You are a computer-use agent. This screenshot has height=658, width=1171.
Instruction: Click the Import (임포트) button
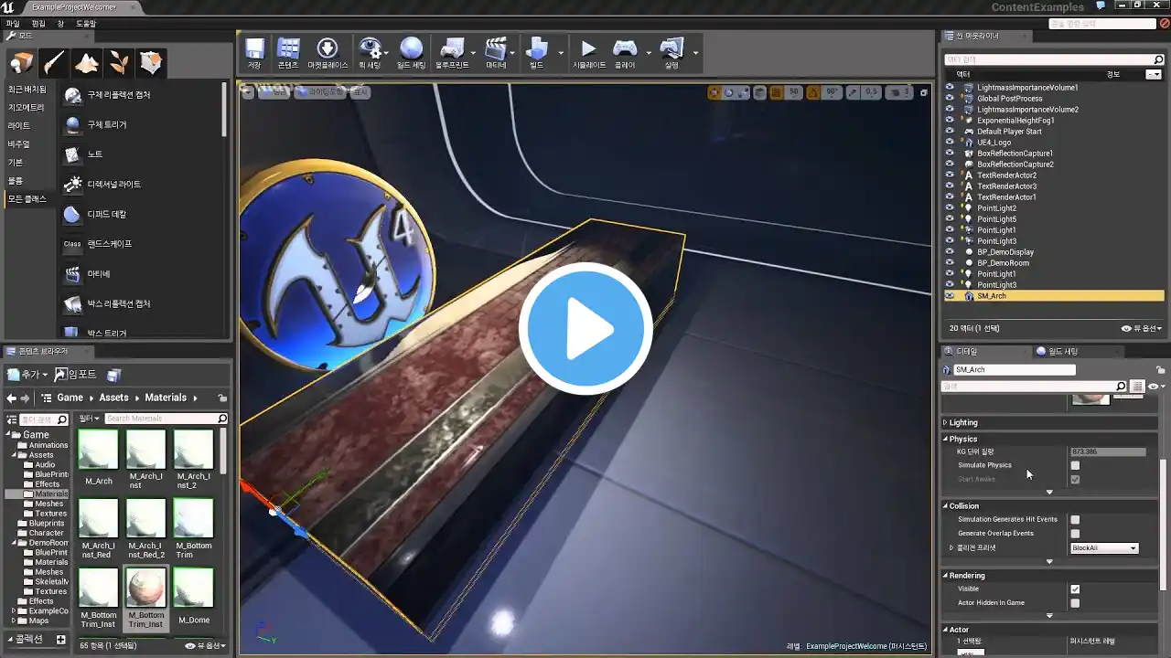tap(76, 375)
